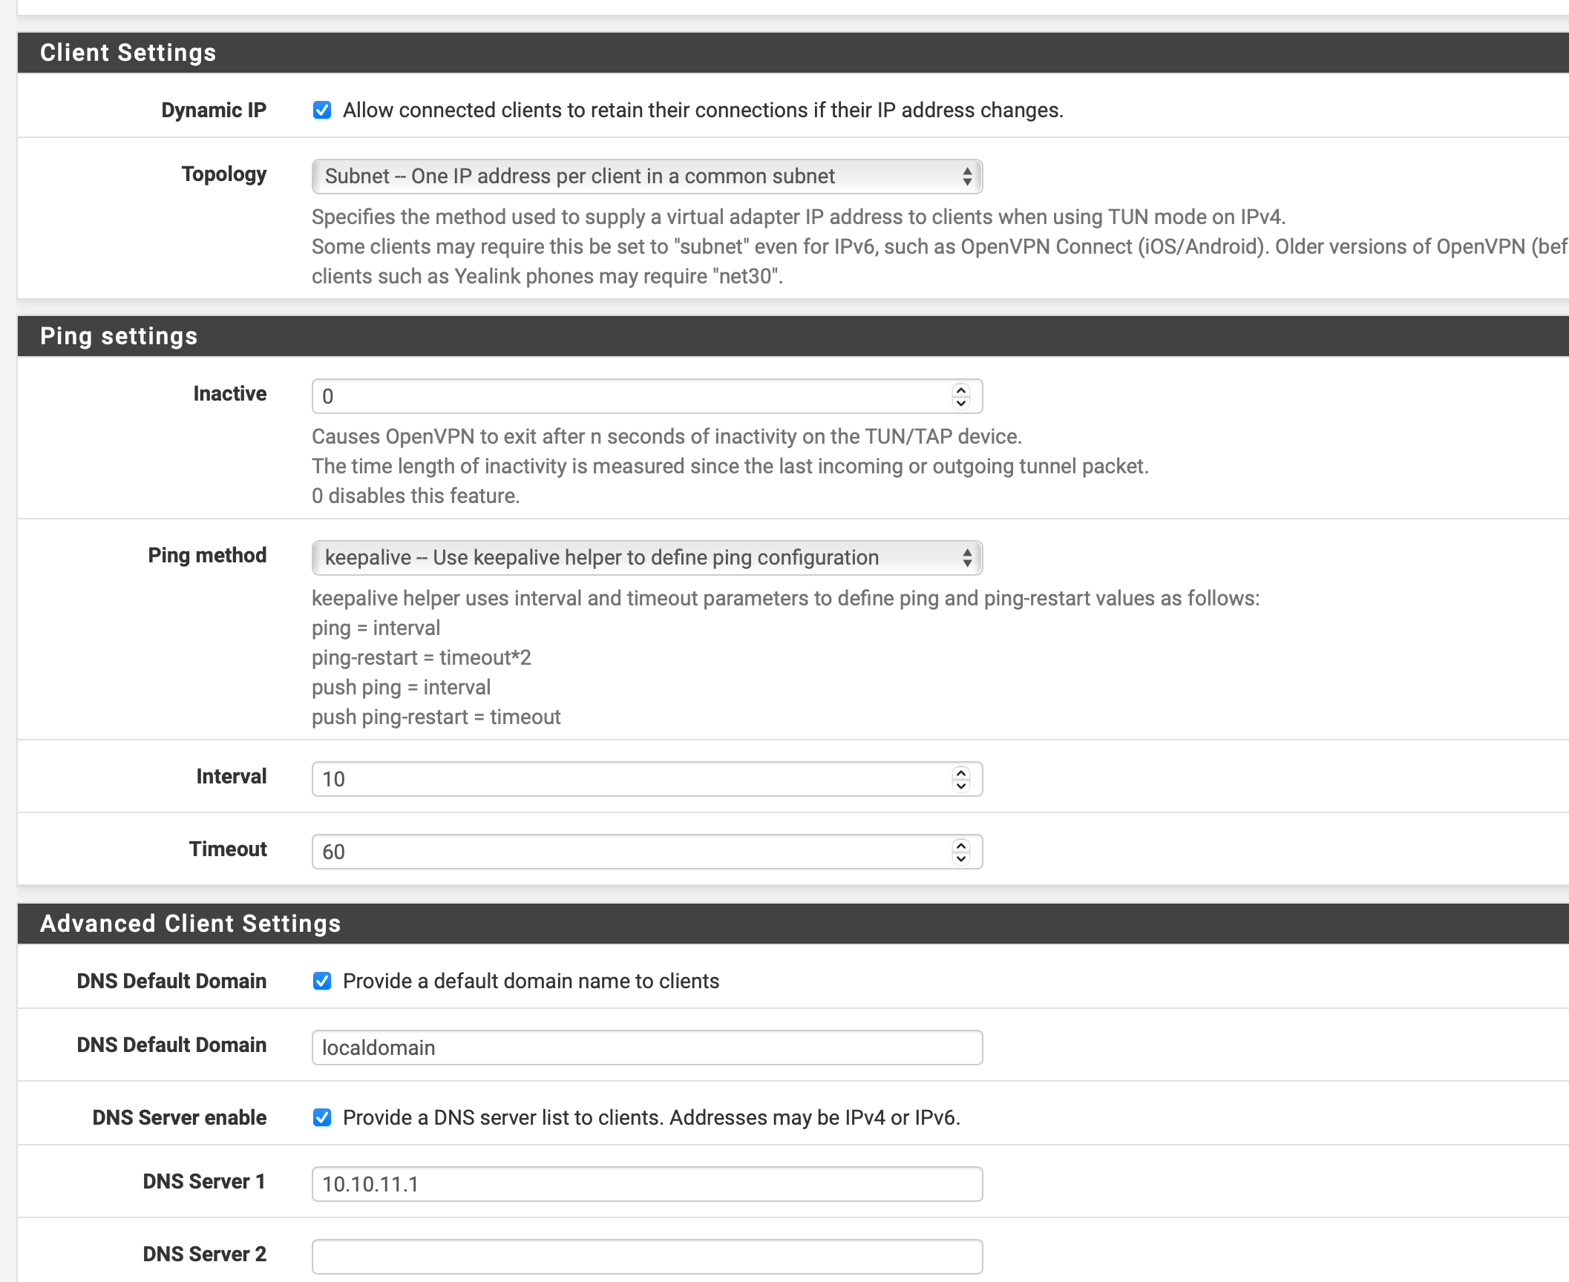Increase the Timeout with up arrow
Screen dimensions: 1569x1282
point(961,845)
